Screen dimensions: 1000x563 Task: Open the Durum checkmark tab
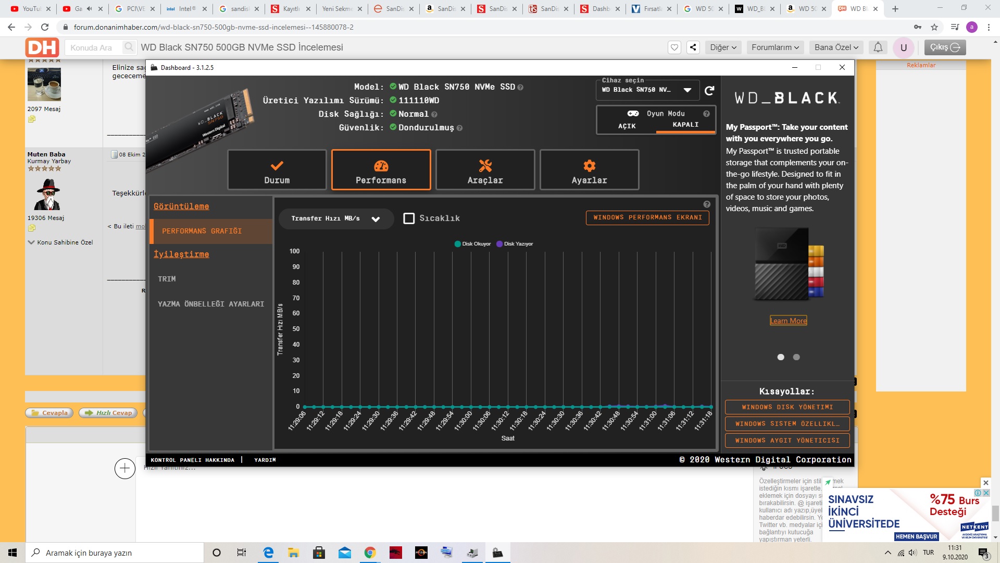tap(277, 170)
